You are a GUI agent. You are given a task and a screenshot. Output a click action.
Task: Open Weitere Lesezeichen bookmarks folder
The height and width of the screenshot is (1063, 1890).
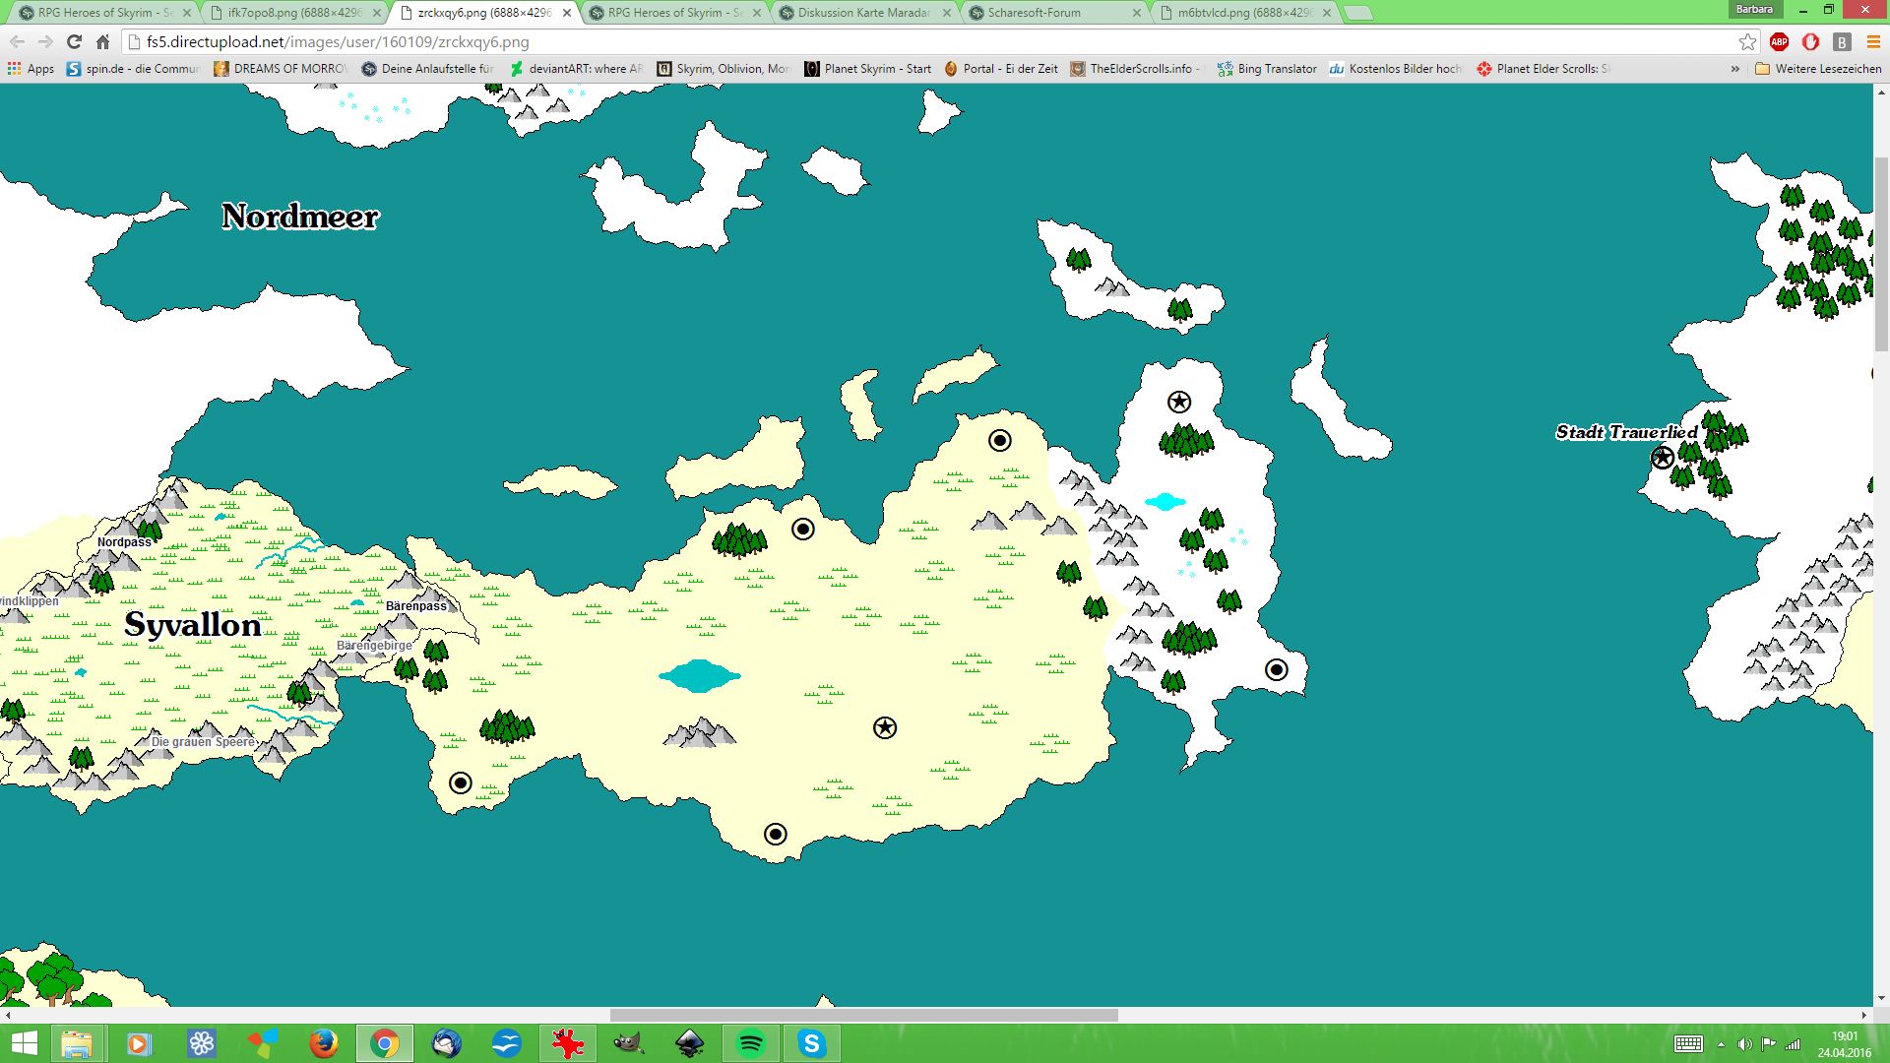[x=1818, y=69]
